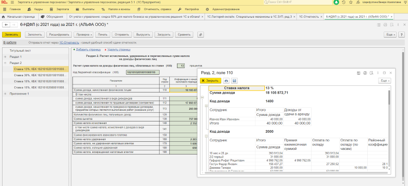408x186 pixels.
Task: Click the printer icon in popup toolbar
Action: pos(226,81)
